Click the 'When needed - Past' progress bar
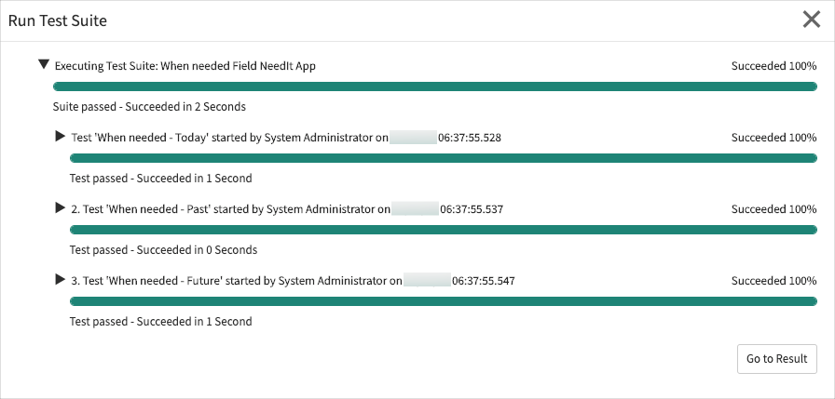The height and width of the screenshot is (399, 835). [443, 230]
